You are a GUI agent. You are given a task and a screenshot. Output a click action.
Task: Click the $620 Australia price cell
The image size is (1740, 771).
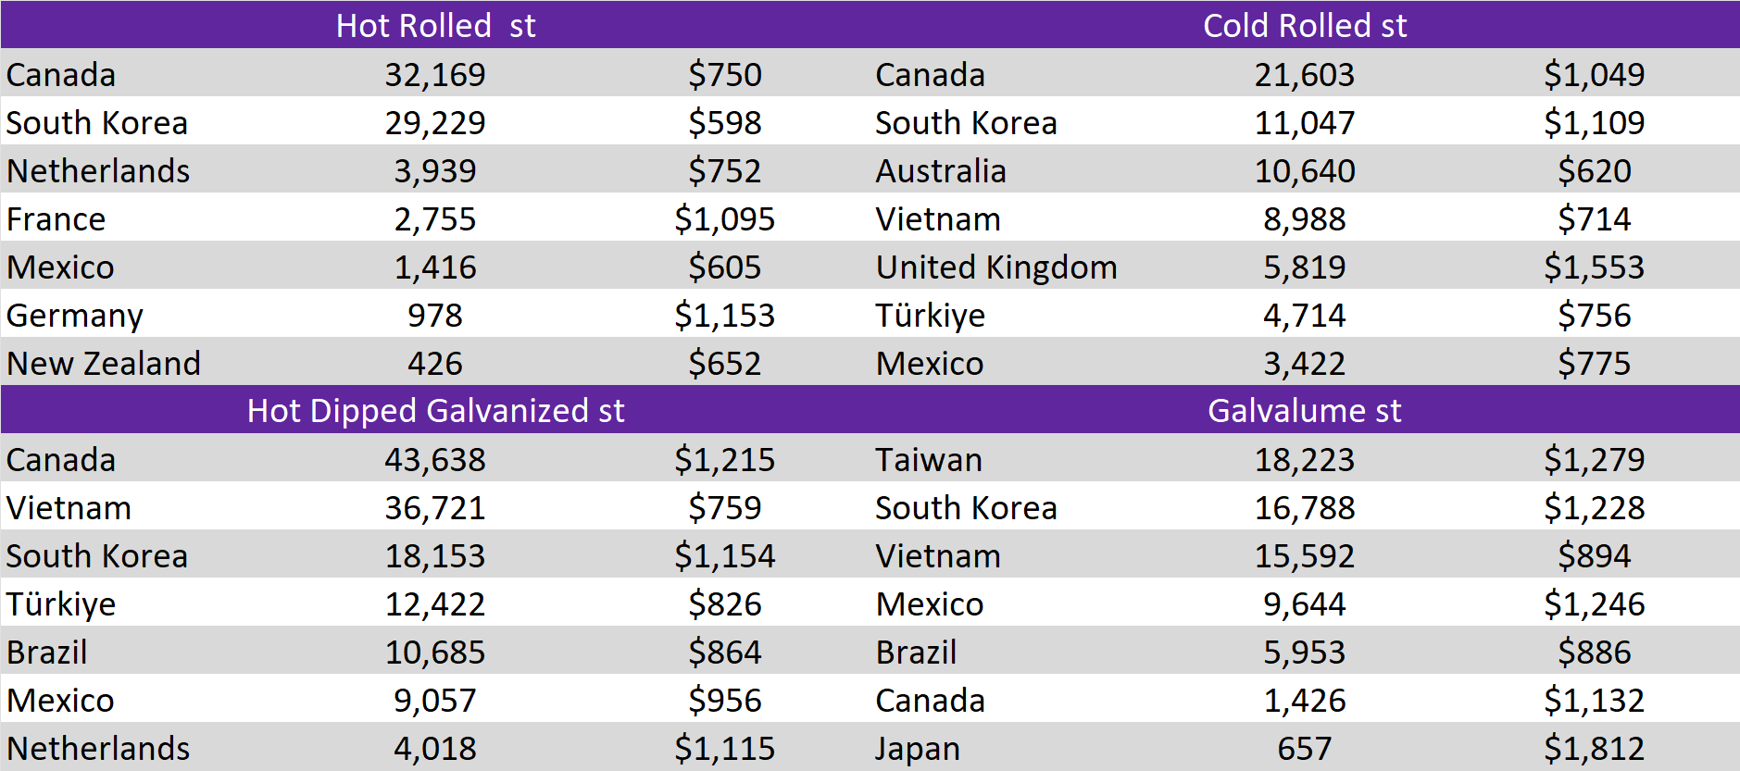tap(1594, 171)
